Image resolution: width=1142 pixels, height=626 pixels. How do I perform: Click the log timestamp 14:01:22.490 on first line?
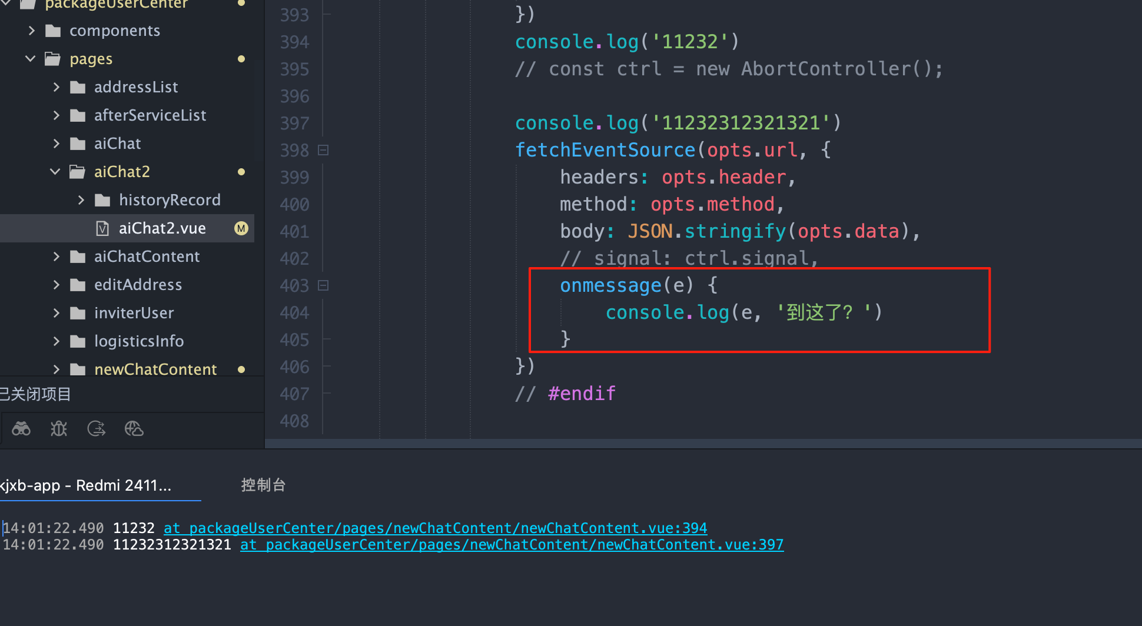(x=54, y=528)
